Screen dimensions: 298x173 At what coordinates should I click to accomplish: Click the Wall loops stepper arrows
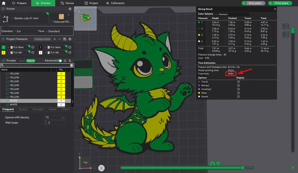tap(46, 123)
